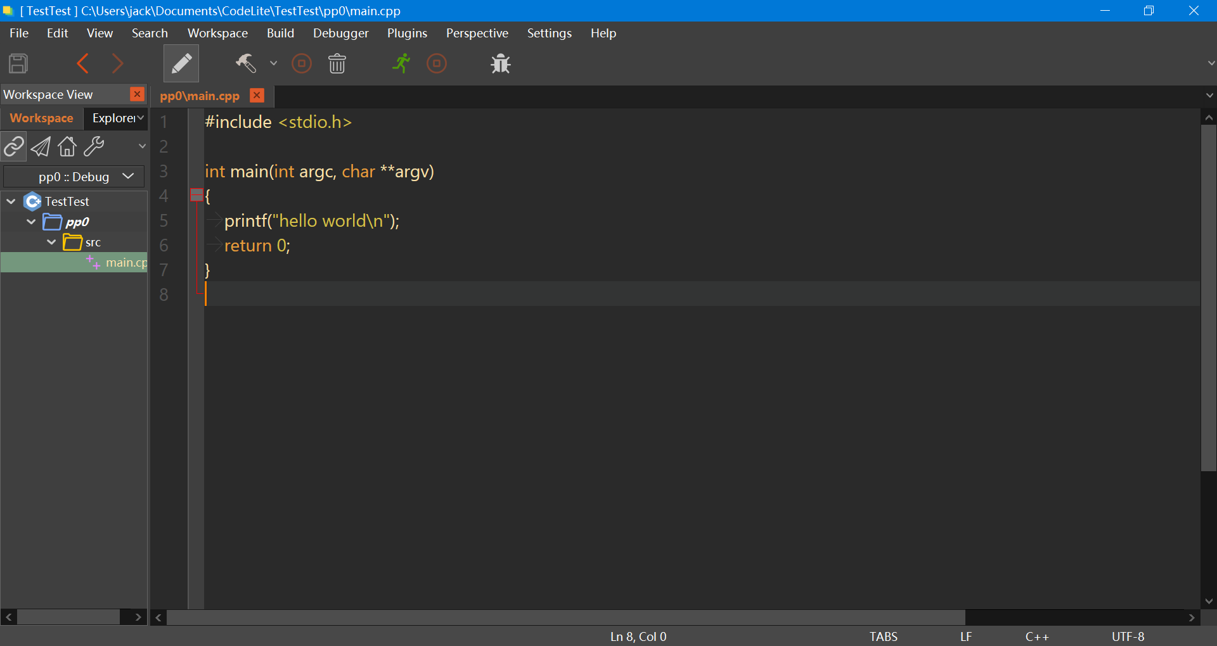The width and height of the screenshot is (1217, 646).
Task: Start the debugger with the bug icon
Action: [x=501, y=63]
